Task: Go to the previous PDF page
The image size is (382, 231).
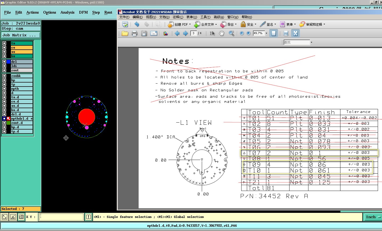Action: point(177,33)
